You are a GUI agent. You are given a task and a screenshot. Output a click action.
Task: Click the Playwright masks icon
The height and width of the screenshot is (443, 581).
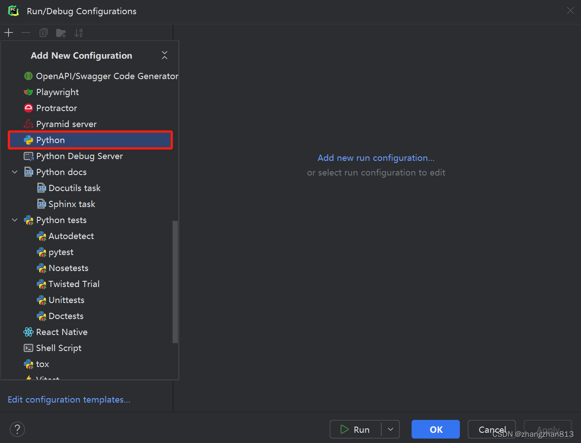[28, 92]
